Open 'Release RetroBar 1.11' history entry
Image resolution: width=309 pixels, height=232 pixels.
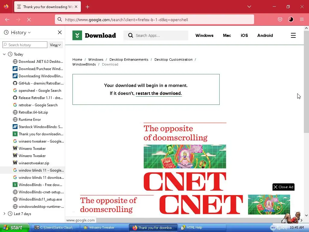(x=38, y=98)
